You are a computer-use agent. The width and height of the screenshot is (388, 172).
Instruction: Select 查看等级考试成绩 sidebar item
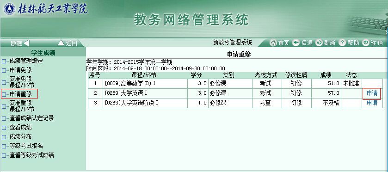tap(31, 155)
